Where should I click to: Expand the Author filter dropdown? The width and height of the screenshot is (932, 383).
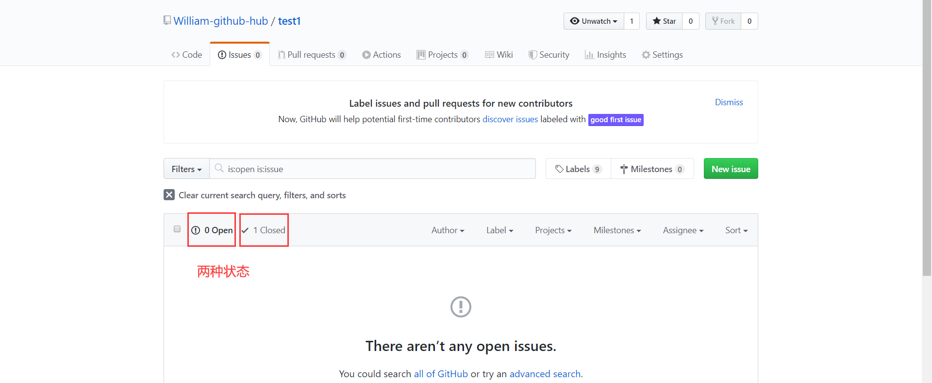coord(448,230)
